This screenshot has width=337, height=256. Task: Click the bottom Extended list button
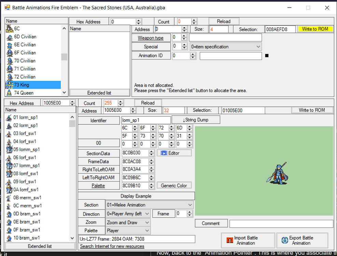pyautogui.click(x=40, y=246)
